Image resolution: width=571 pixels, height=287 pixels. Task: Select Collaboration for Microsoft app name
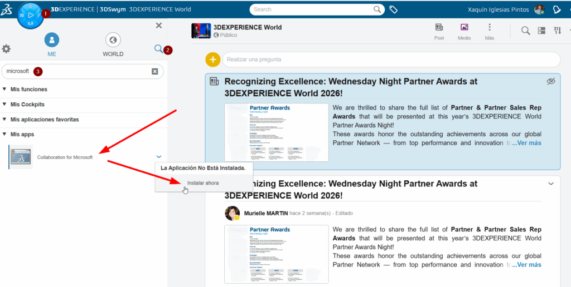[x=65, y=157]
